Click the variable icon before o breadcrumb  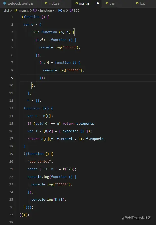pos(60,10)
